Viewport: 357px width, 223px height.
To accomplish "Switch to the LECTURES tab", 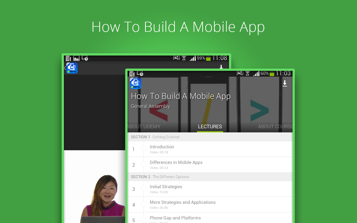I will point(210,127).
